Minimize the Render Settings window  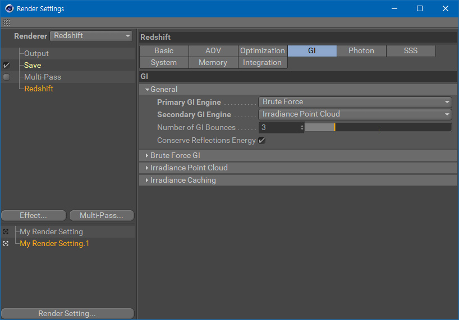[394, 8]
